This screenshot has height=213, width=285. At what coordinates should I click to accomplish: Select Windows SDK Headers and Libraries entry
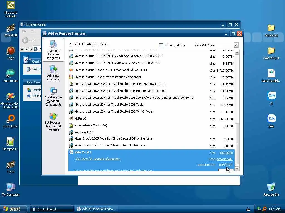[151, 91]
